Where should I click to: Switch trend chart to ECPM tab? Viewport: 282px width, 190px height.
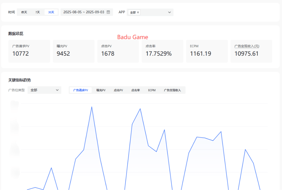click(152, 90)
